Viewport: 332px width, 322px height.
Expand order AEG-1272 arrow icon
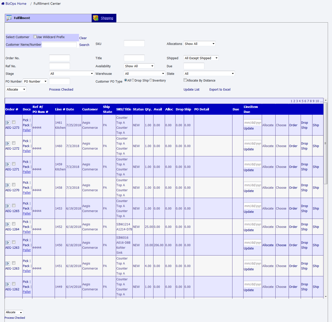(8, 144)
